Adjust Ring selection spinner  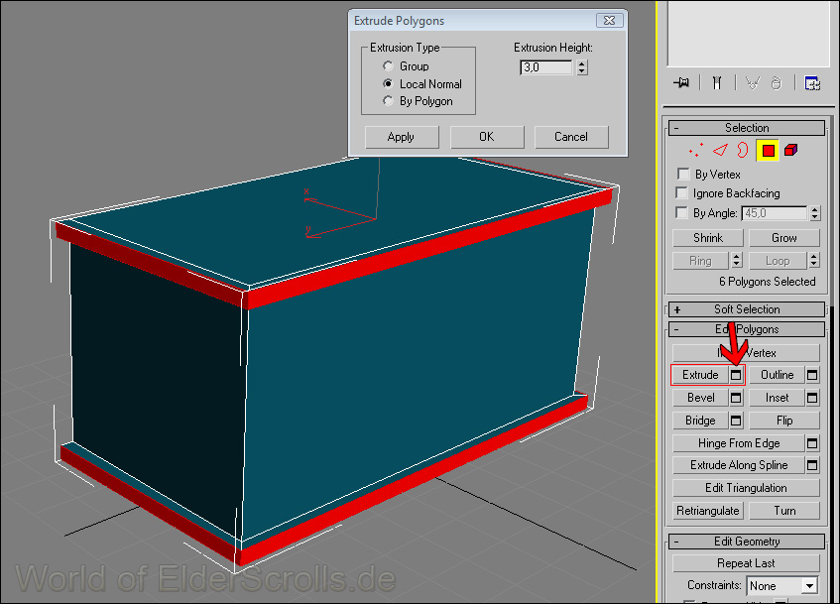click(737, 261)
